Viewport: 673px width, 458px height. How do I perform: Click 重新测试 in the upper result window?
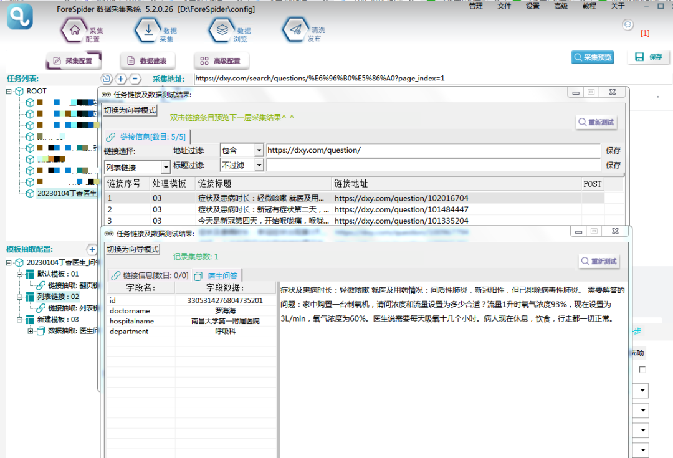coord(596,122)
